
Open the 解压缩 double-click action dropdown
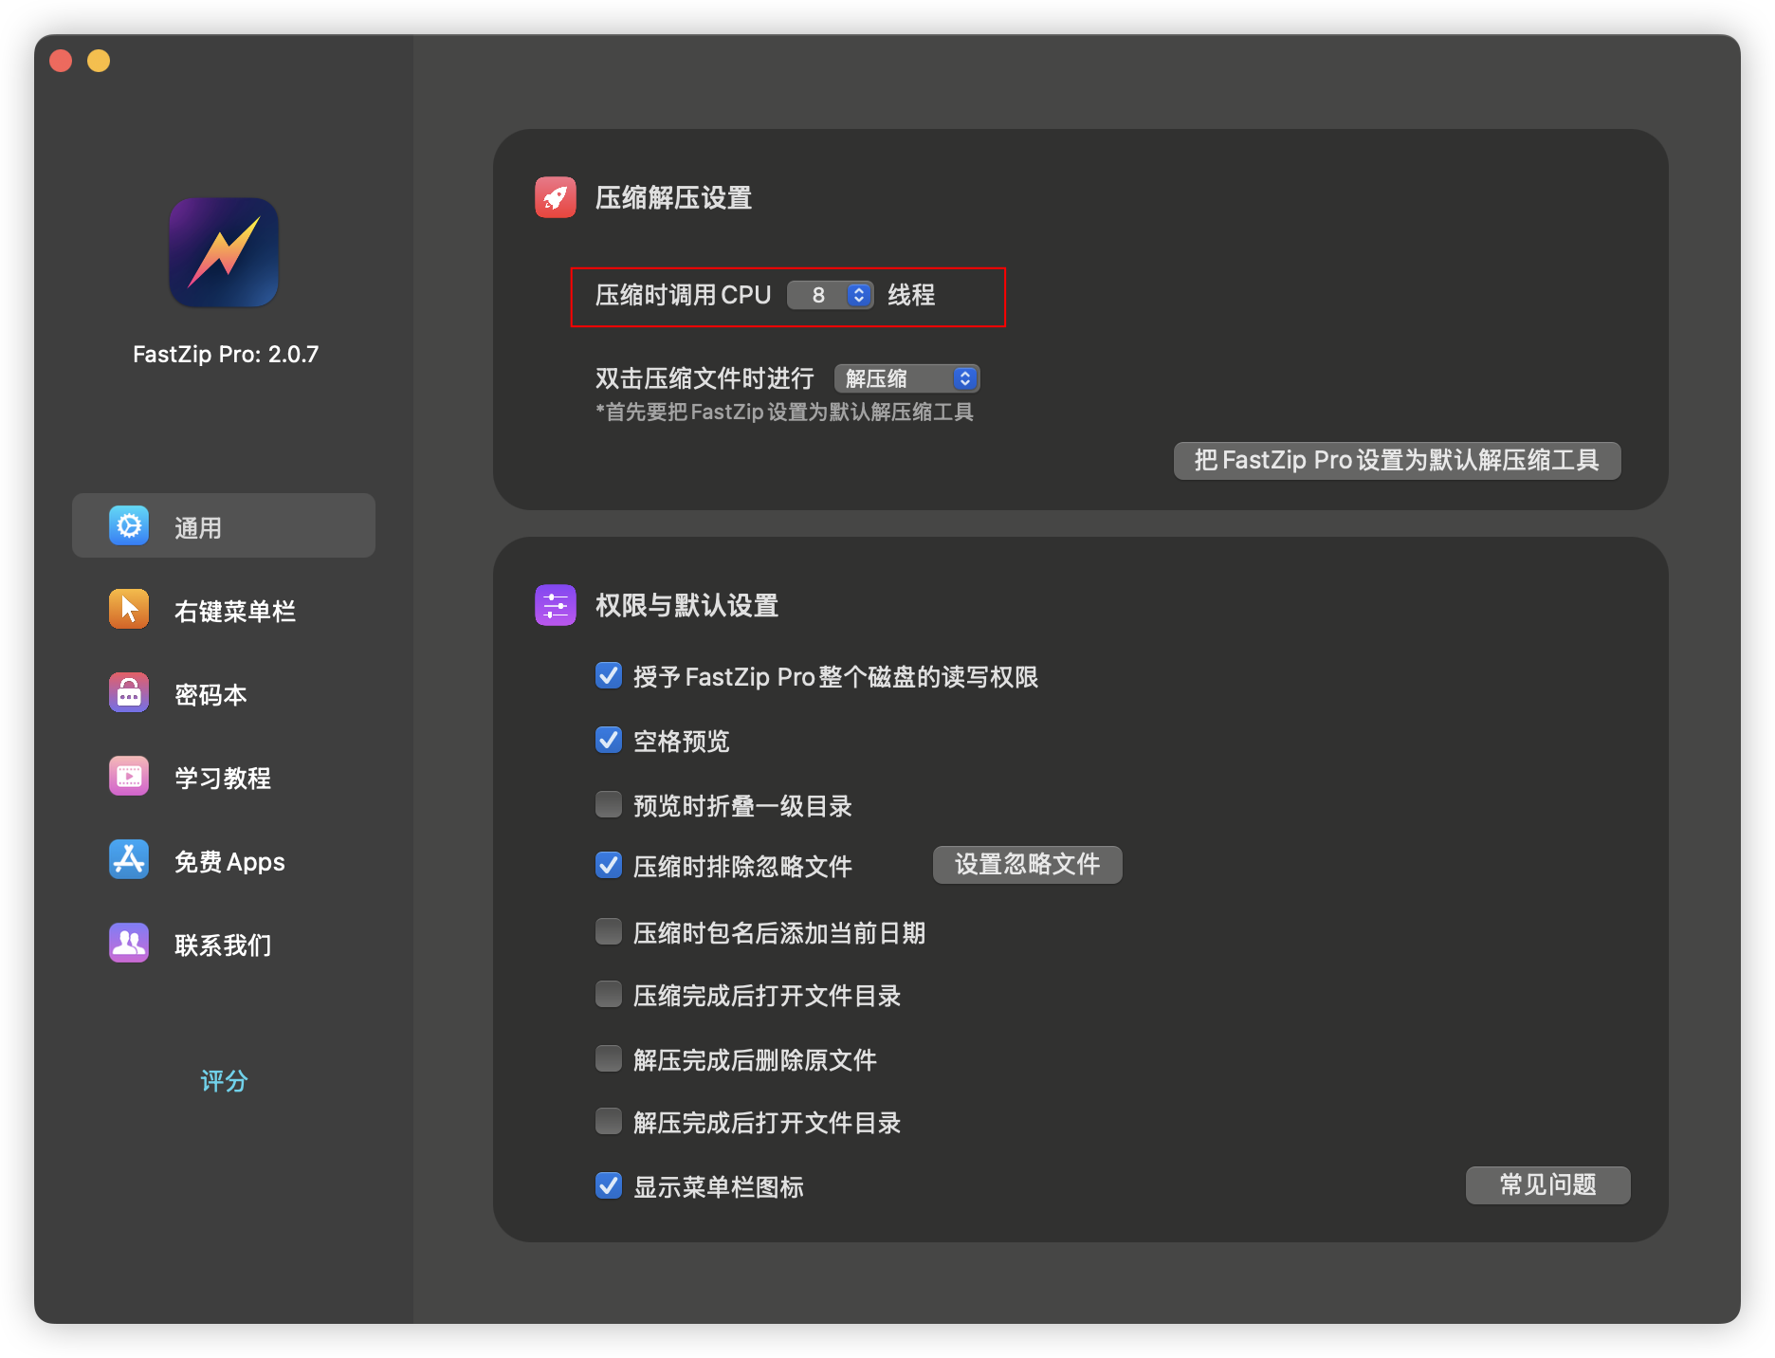click(906, 378)
